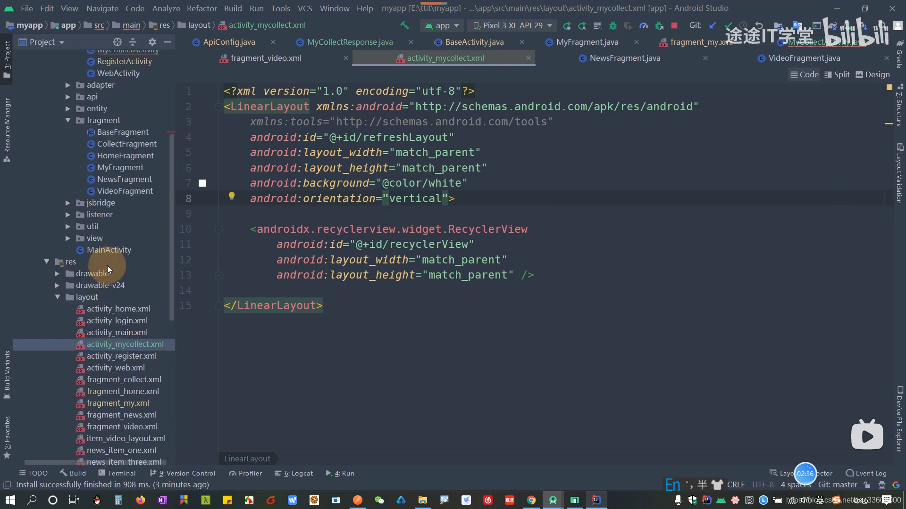Viewport: 906px width, 509px height.
Task: Collapse the res folder
Action: coord(46,262)
